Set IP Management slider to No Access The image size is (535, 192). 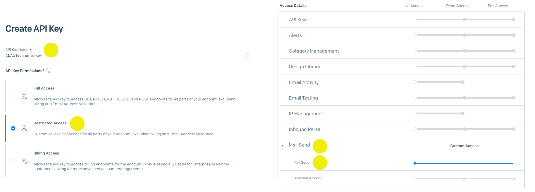coord(415,113)
